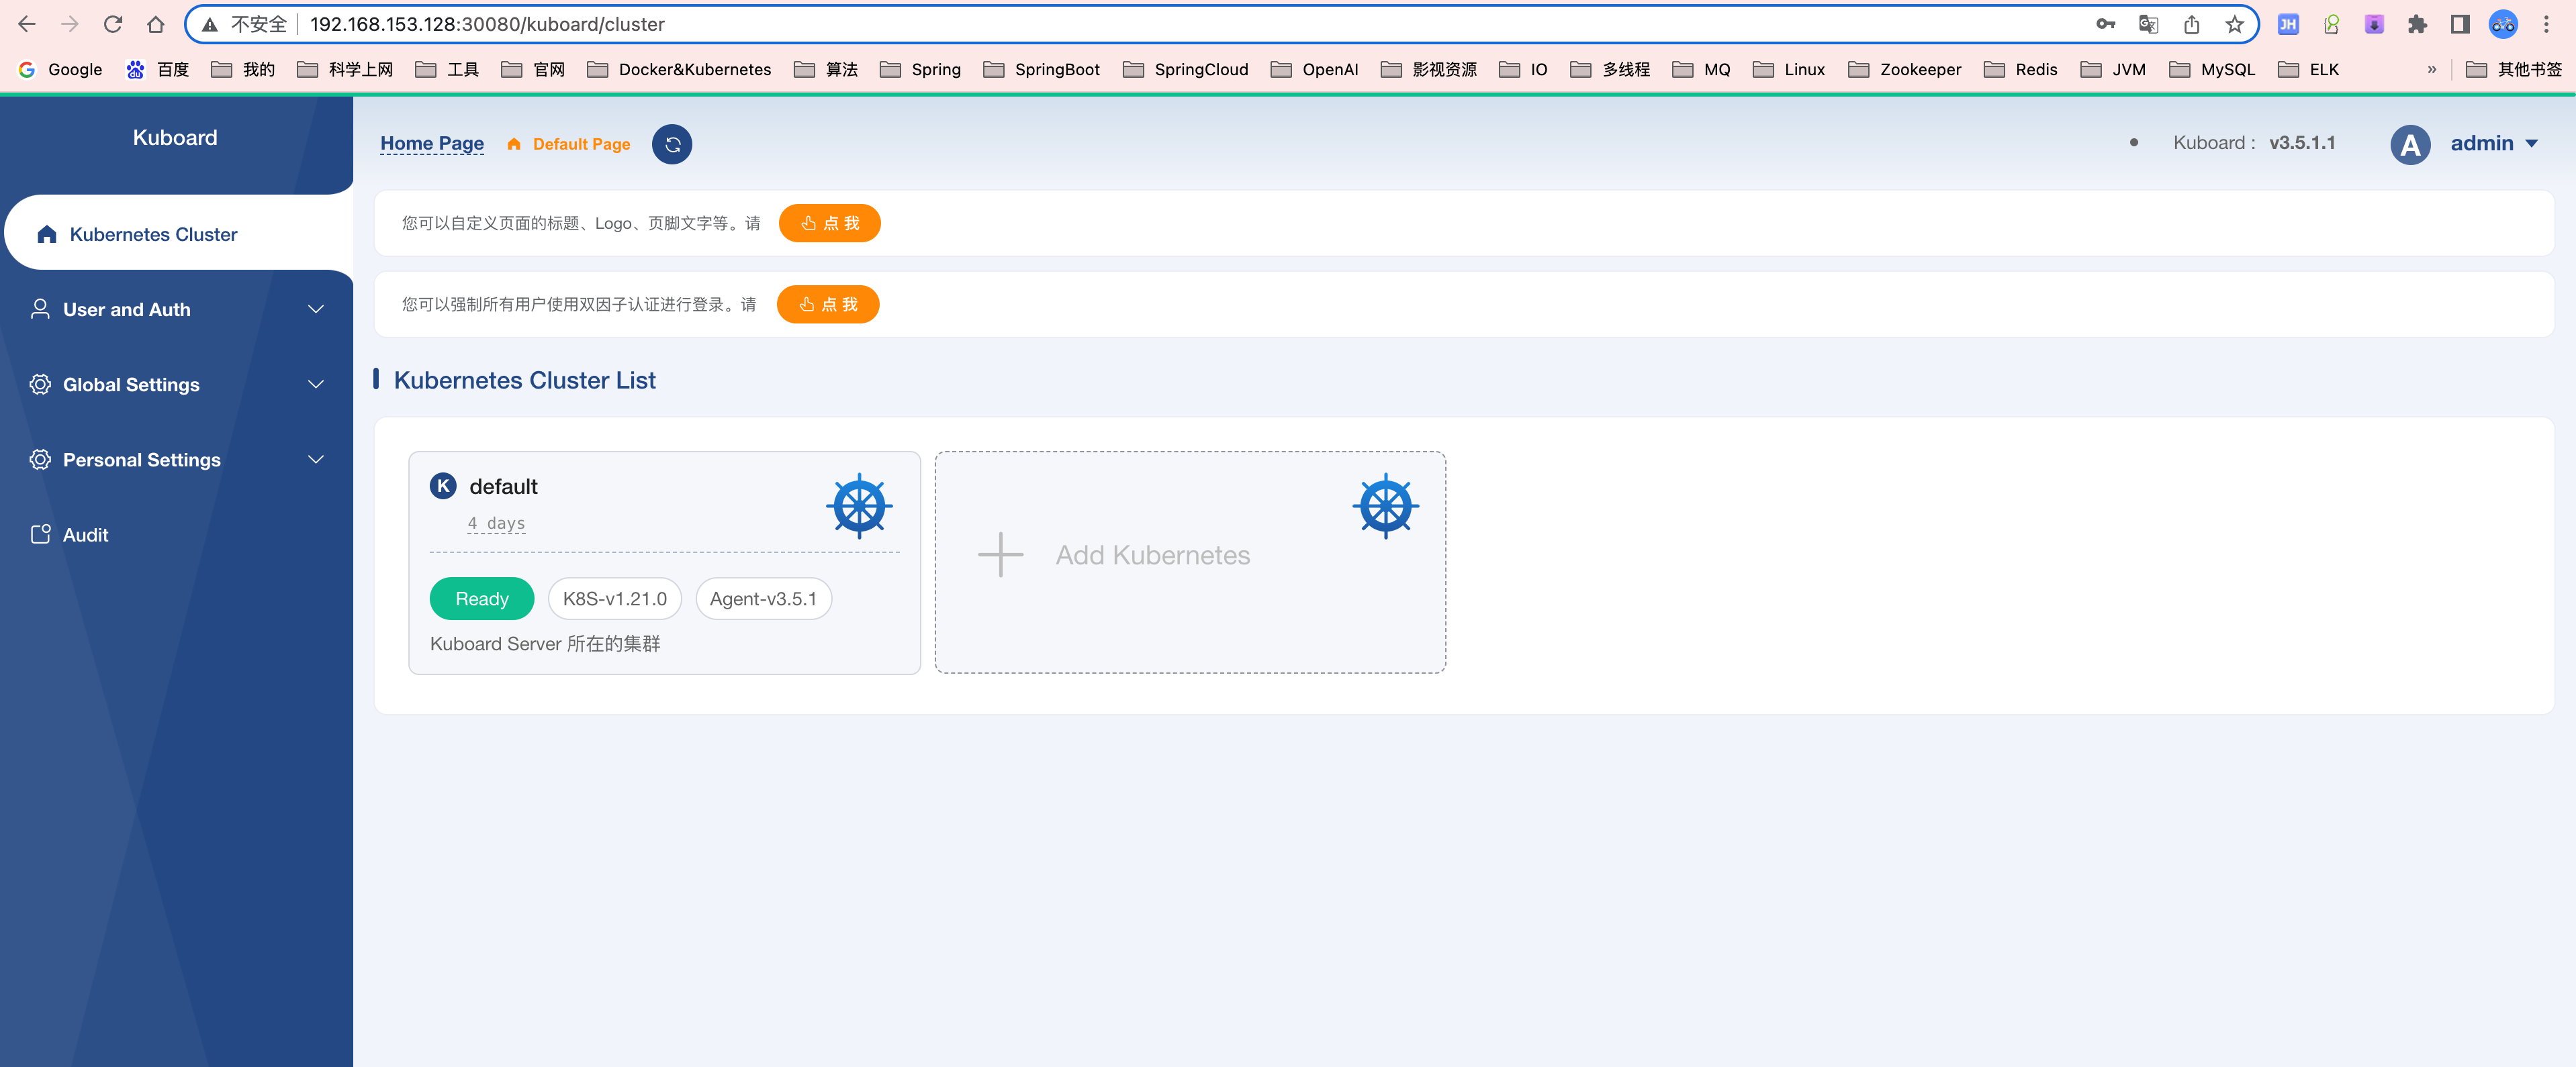Click the Kubernetes Cluster List heading
The image size is (2576, 1067).
click(x=525, y=380)
